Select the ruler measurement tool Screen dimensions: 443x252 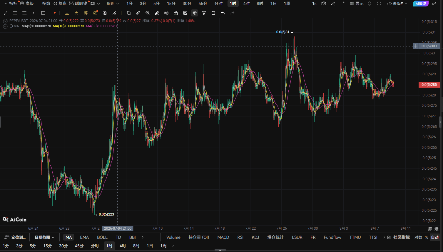coord(138,13)
